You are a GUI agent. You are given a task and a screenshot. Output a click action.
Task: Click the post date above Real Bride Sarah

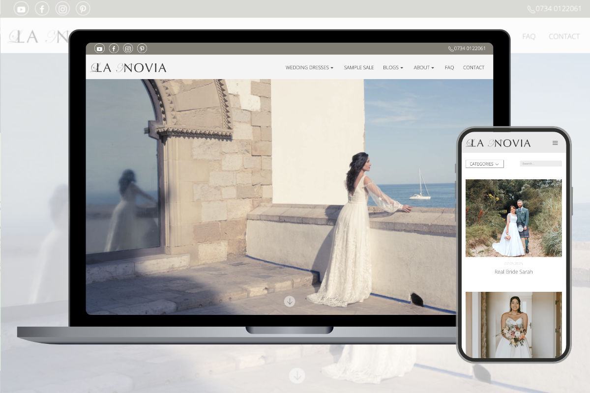click(x=513, y=264)
